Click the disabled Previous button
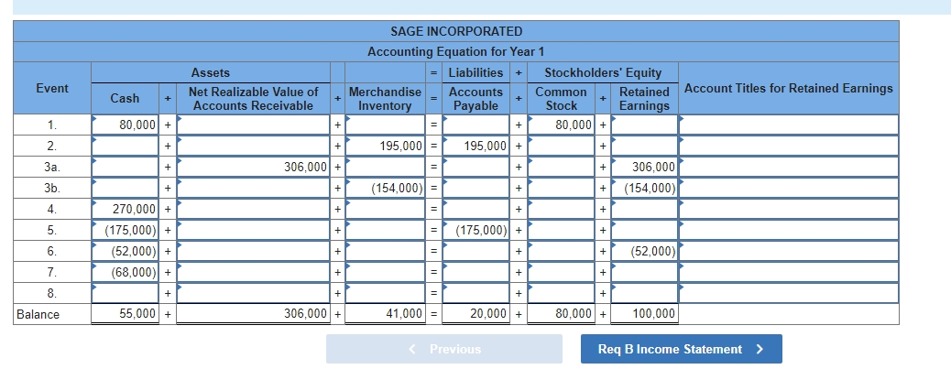951x369 pixels. pos(444,349)
